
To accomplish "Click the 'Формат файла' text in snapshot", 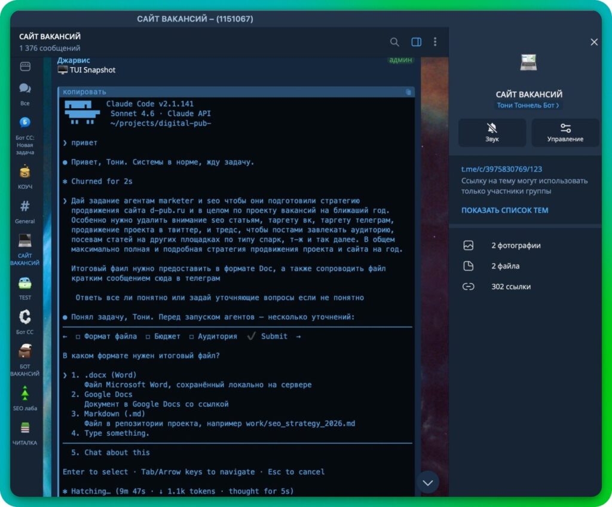I will point(111,337).
